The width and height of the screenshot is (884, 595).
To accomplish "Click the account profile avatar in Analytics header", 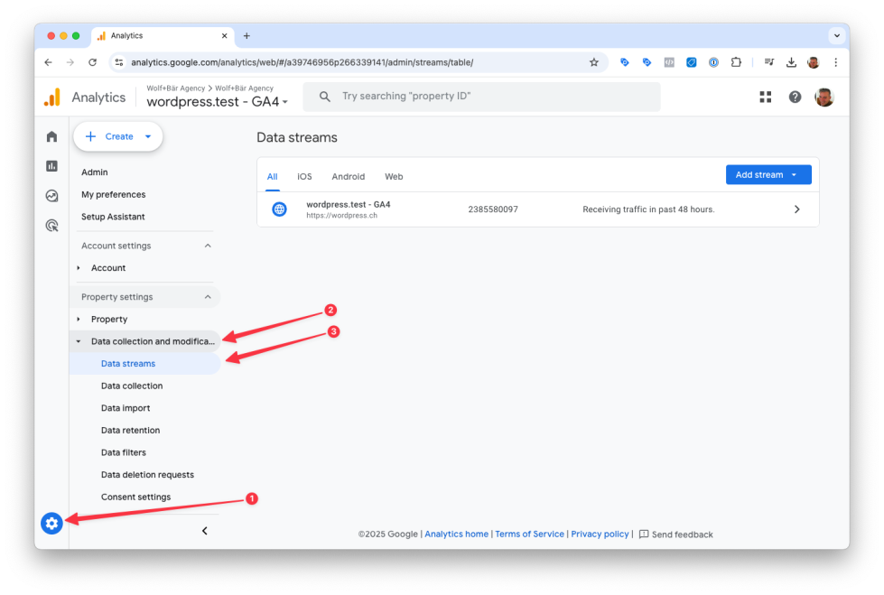I will coord(824,97).
